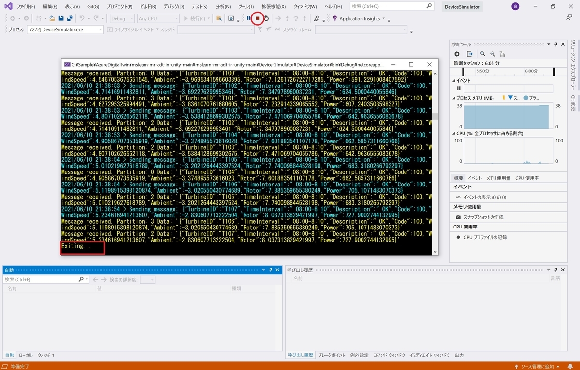Zoom in on the diagnostic timeline
Screen dimensions: 580x370
coord(482,54)
